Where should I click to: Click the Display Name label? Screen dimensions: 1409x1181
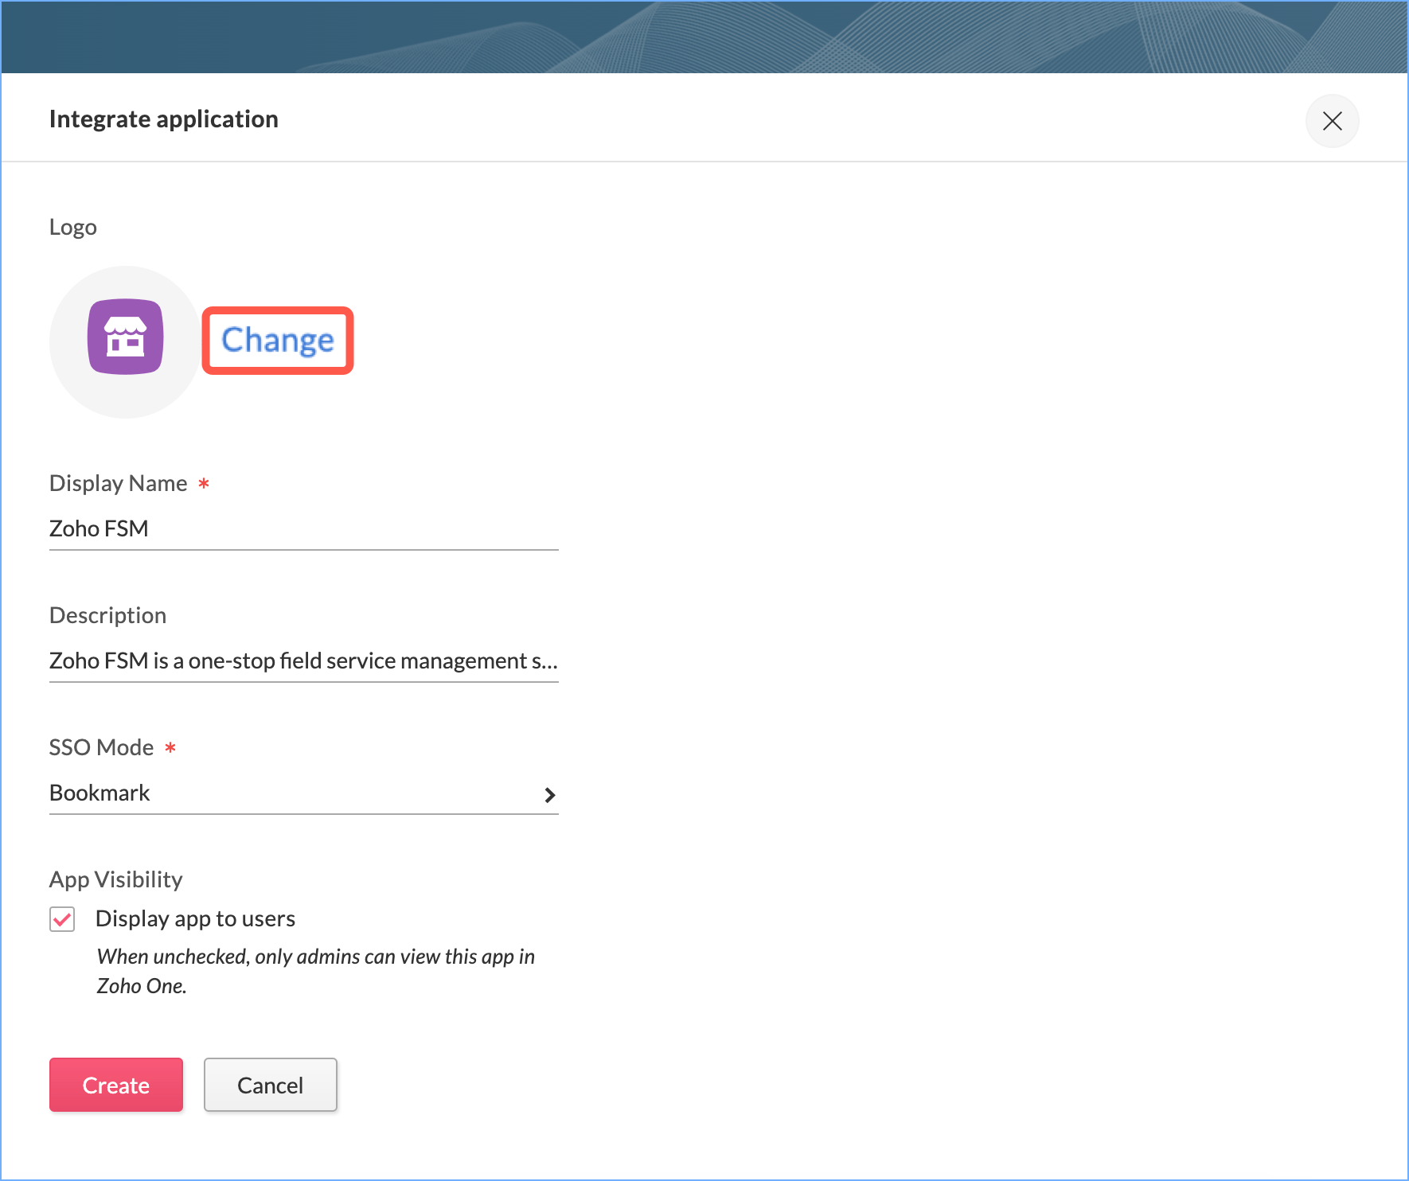click(118, 483)
